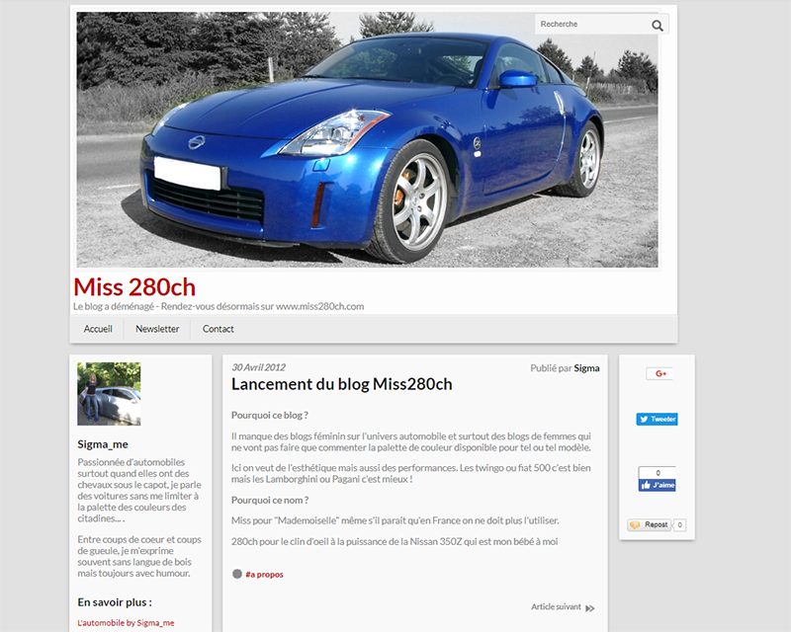Click the Lancement du blog Miss280ch heading

coord(341,384)
